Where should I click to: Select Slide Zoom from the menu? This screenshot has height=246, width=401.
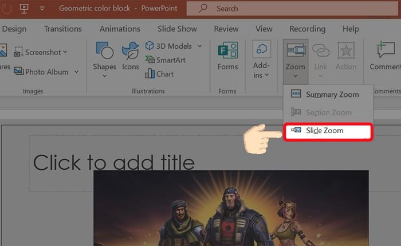328,131
